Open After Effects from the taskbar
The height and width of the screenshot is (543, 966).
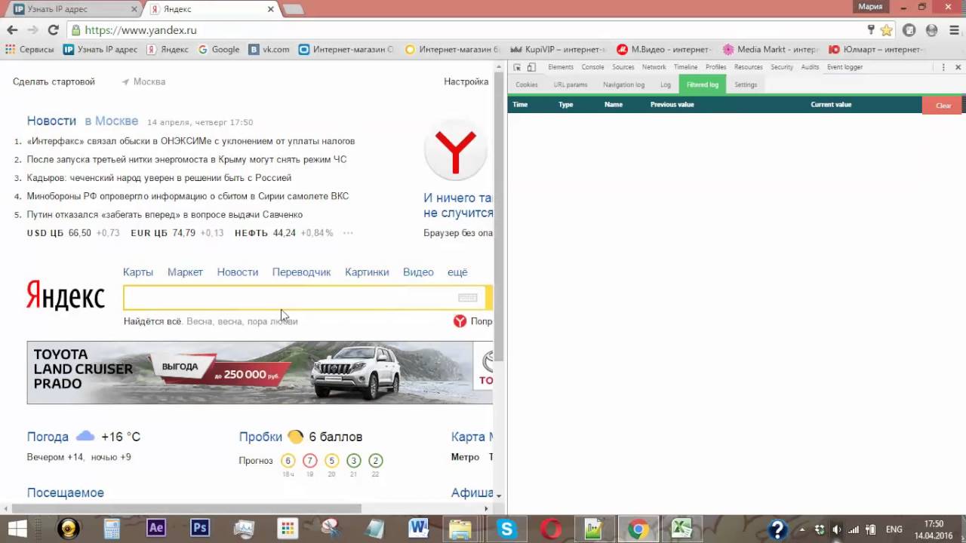coord(156,528)
